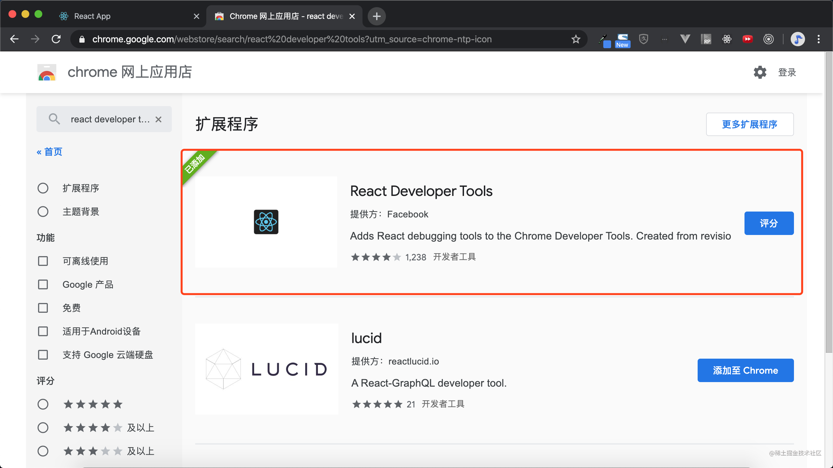The image size is (833, 468).
Task: Click the Chrome web store logo
Action: (x=47, y=72)
